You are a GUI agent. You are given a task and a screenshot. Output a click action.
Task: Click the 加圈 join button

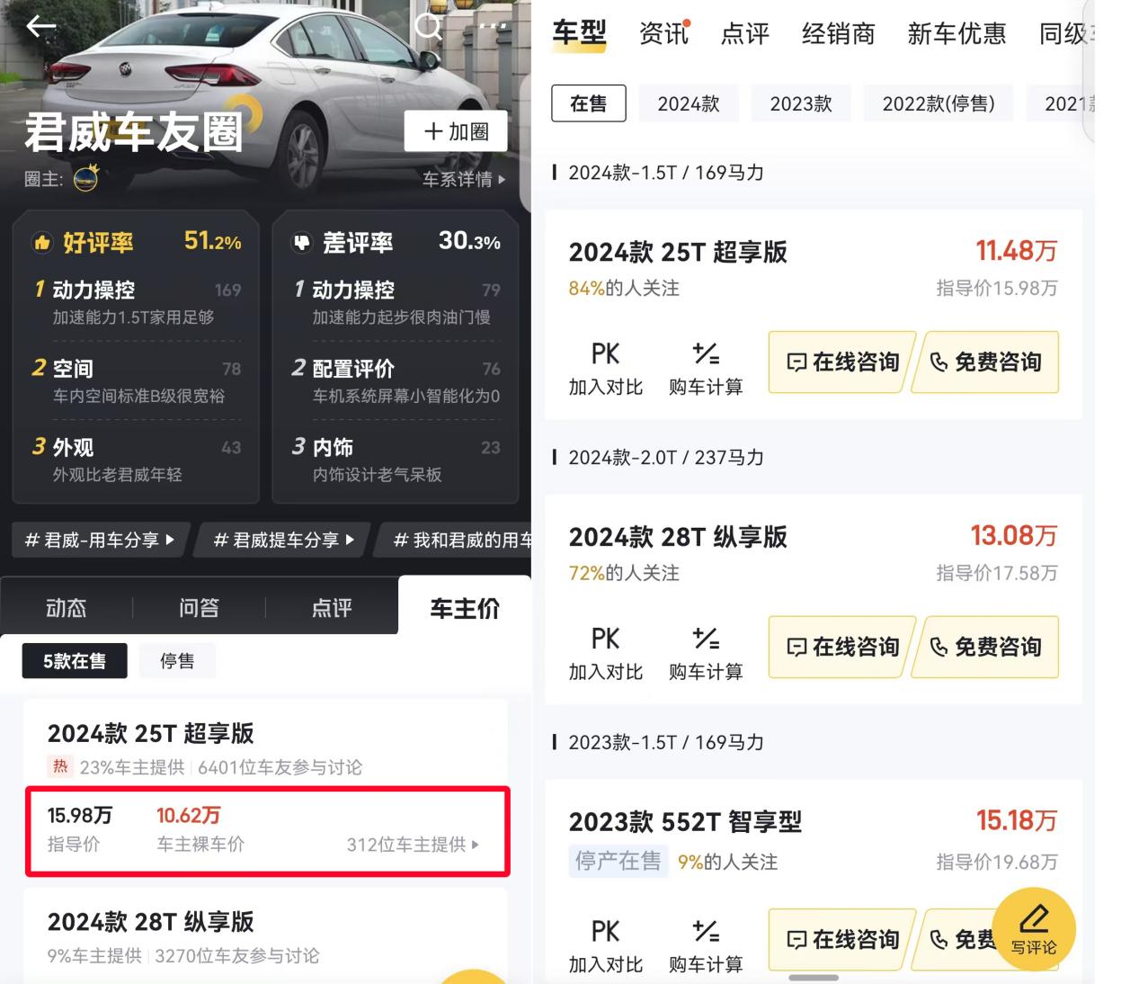point(456,131)
